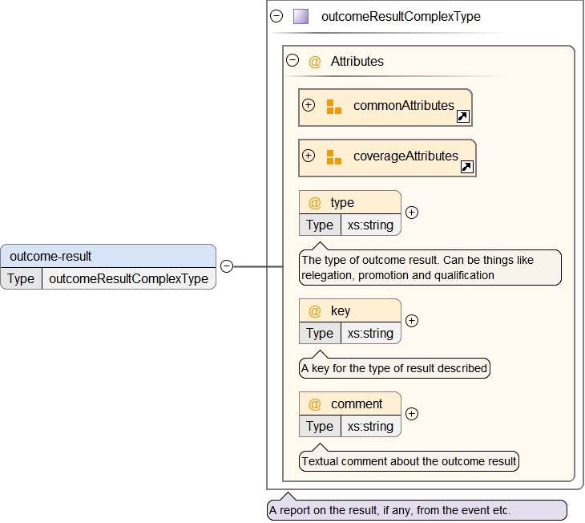Click the @ icon of type attribute

pyautogui.click(x=315, y=203)
